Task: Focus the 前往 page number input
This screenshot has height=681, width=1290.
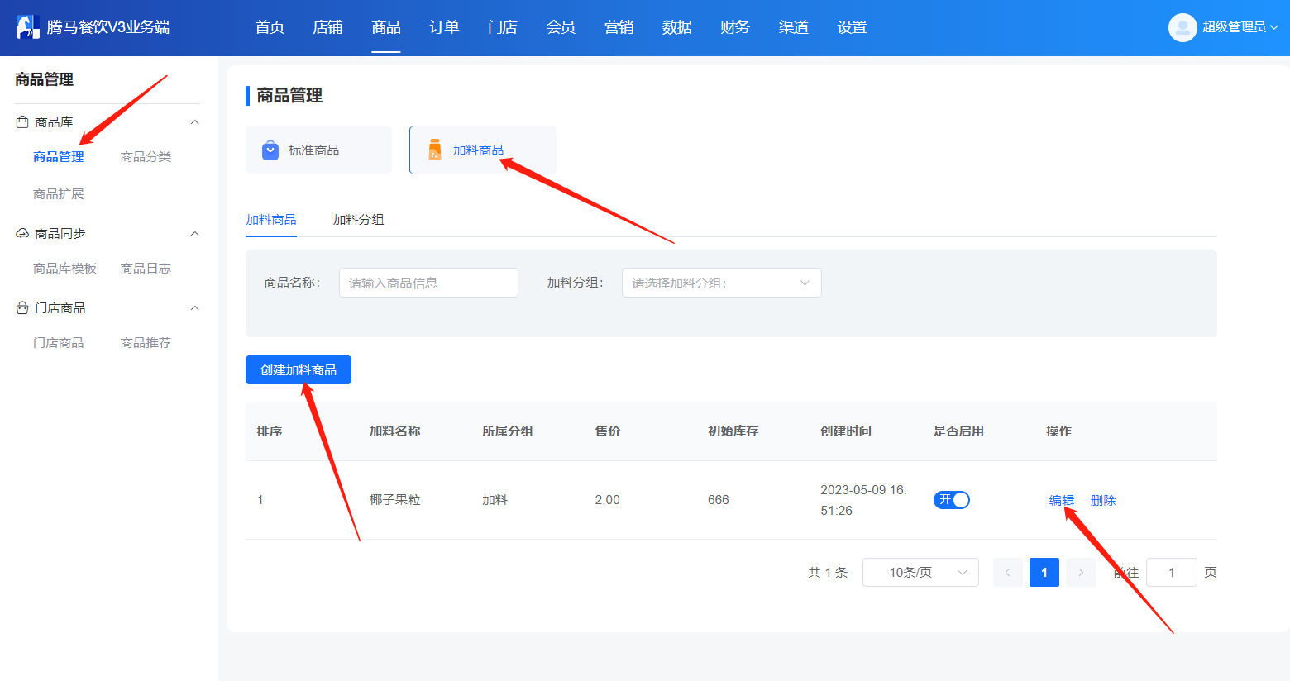Action: click(1172, 572)
